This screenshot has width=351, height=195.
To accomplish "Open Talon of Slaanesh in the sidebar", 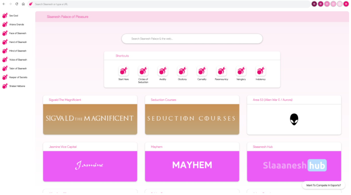I will tap(15, 69).
